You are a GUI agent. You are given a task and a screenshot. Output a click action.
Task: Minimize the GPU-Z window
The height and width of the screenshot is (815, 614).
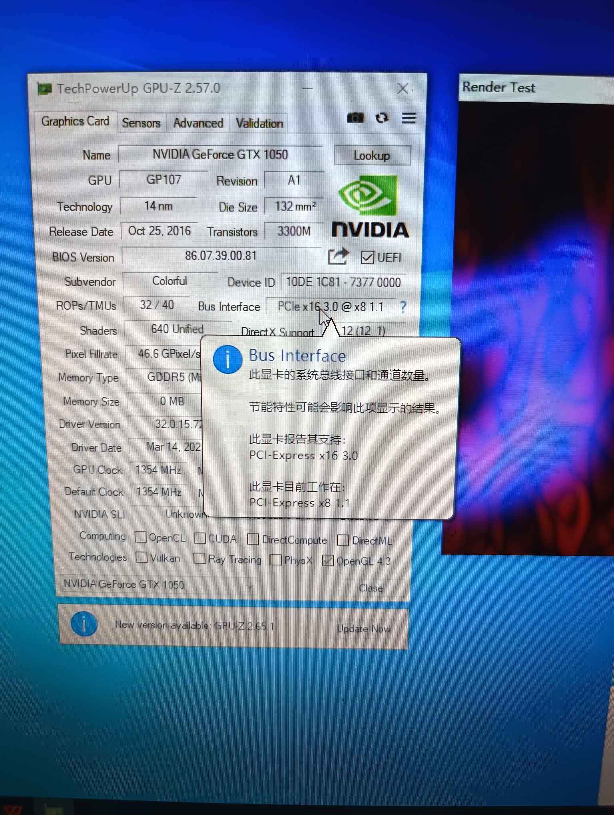(307, 88)
